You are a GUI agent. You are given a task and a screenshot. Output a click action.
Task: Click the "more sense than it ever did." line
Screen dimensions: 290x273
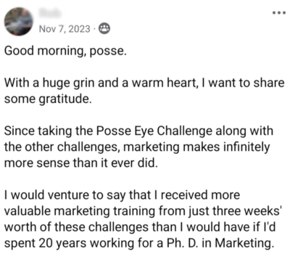(81, 163)
